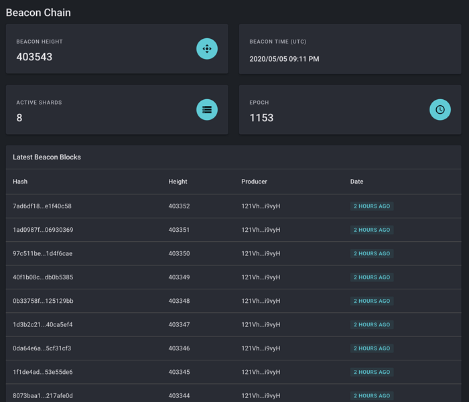Click the beacon height arrows icon
Viewport: 469px width, 402px height.
[x=207, y=49]
